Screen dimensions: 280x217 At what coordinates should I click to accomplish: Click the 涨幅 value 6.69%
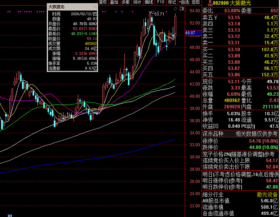(234, 94)
